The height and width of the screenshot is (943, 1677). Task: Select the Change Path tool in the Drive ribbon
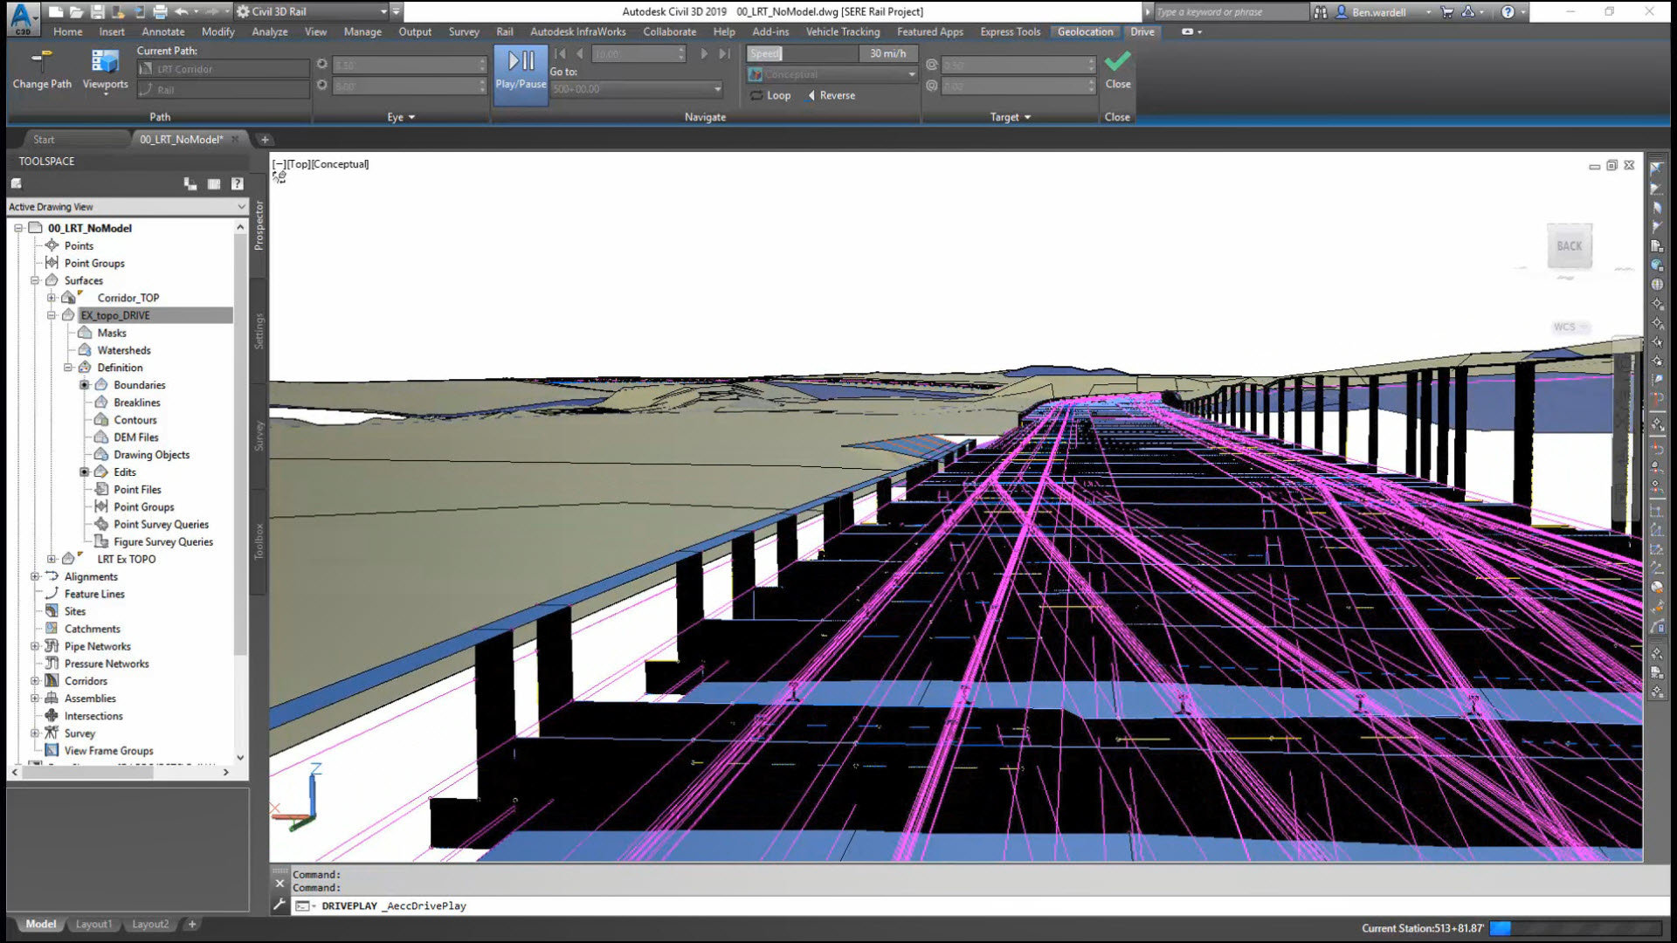click(41, 70)
